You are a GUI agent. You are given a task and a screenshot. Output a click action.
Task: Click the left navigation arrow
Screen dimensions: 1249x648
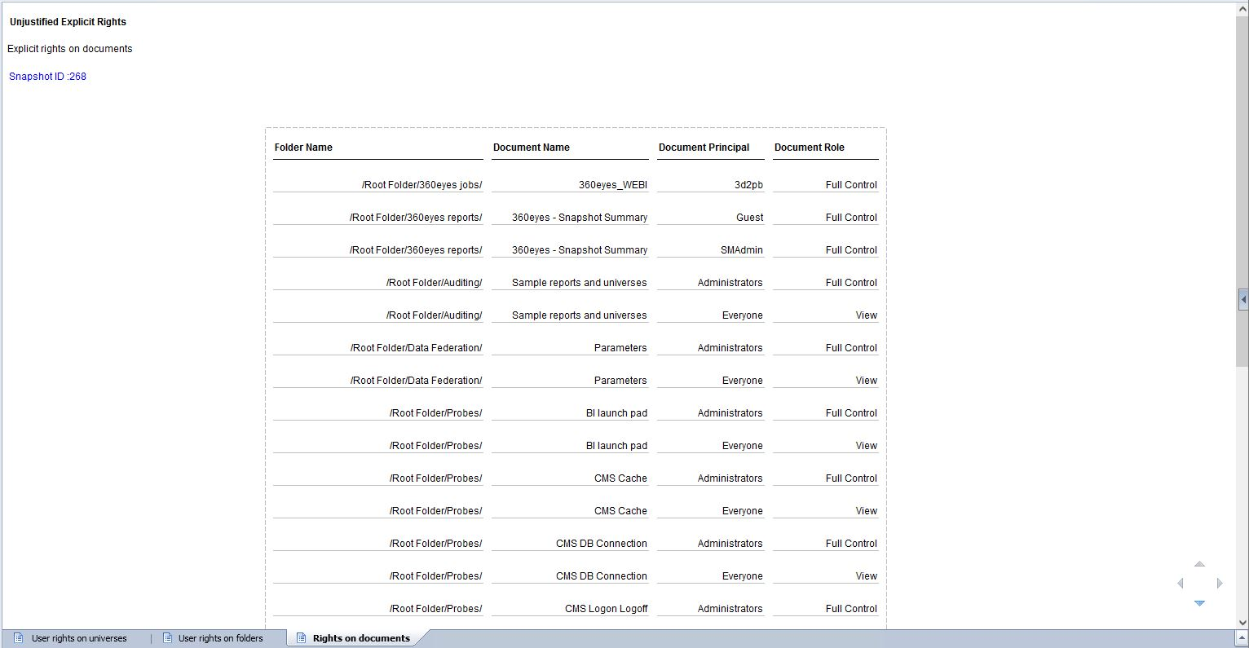(1180, 583)
